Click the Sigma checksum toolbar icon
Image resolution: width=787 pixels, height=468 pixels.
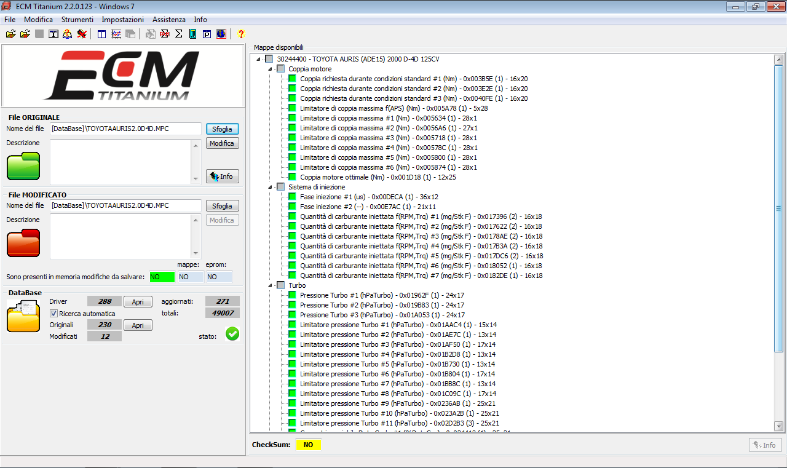(x=179, y=34)
